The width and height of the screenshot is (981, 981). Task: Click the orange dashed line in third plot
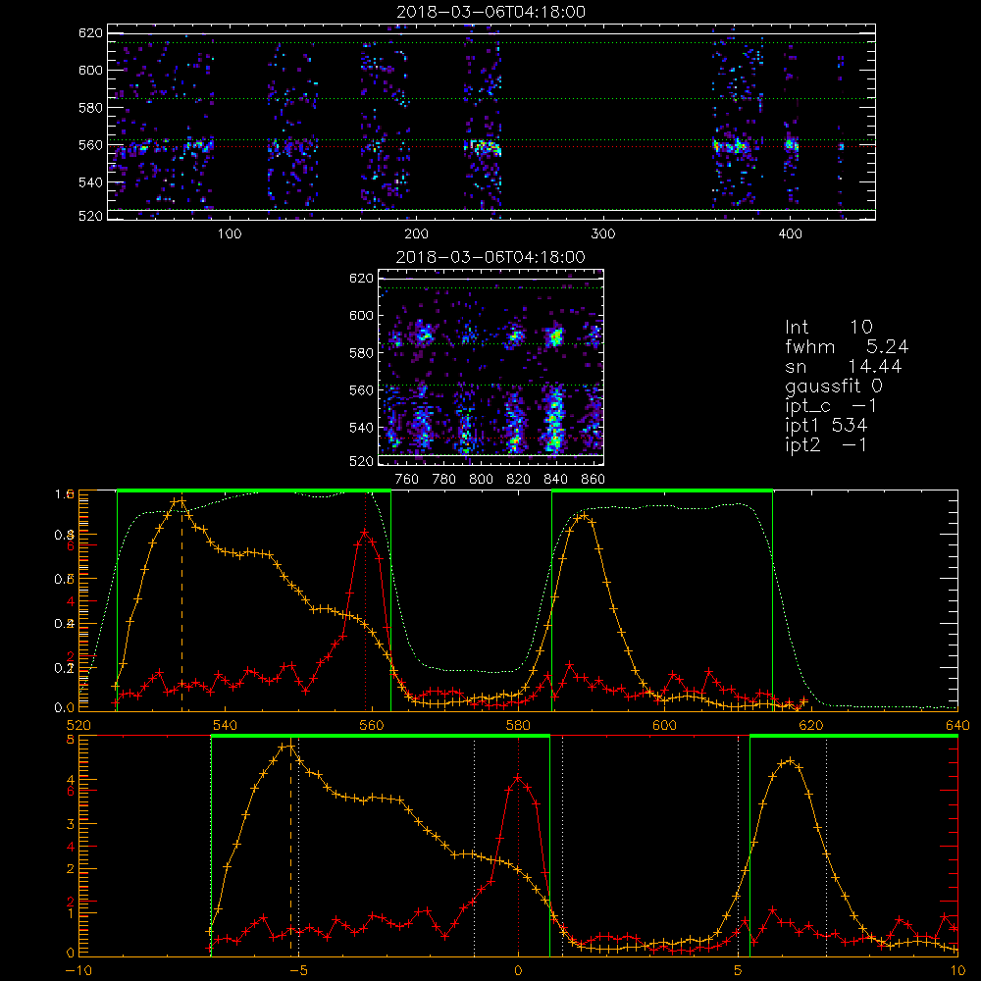pyautogui.click(x=182, y=605)
